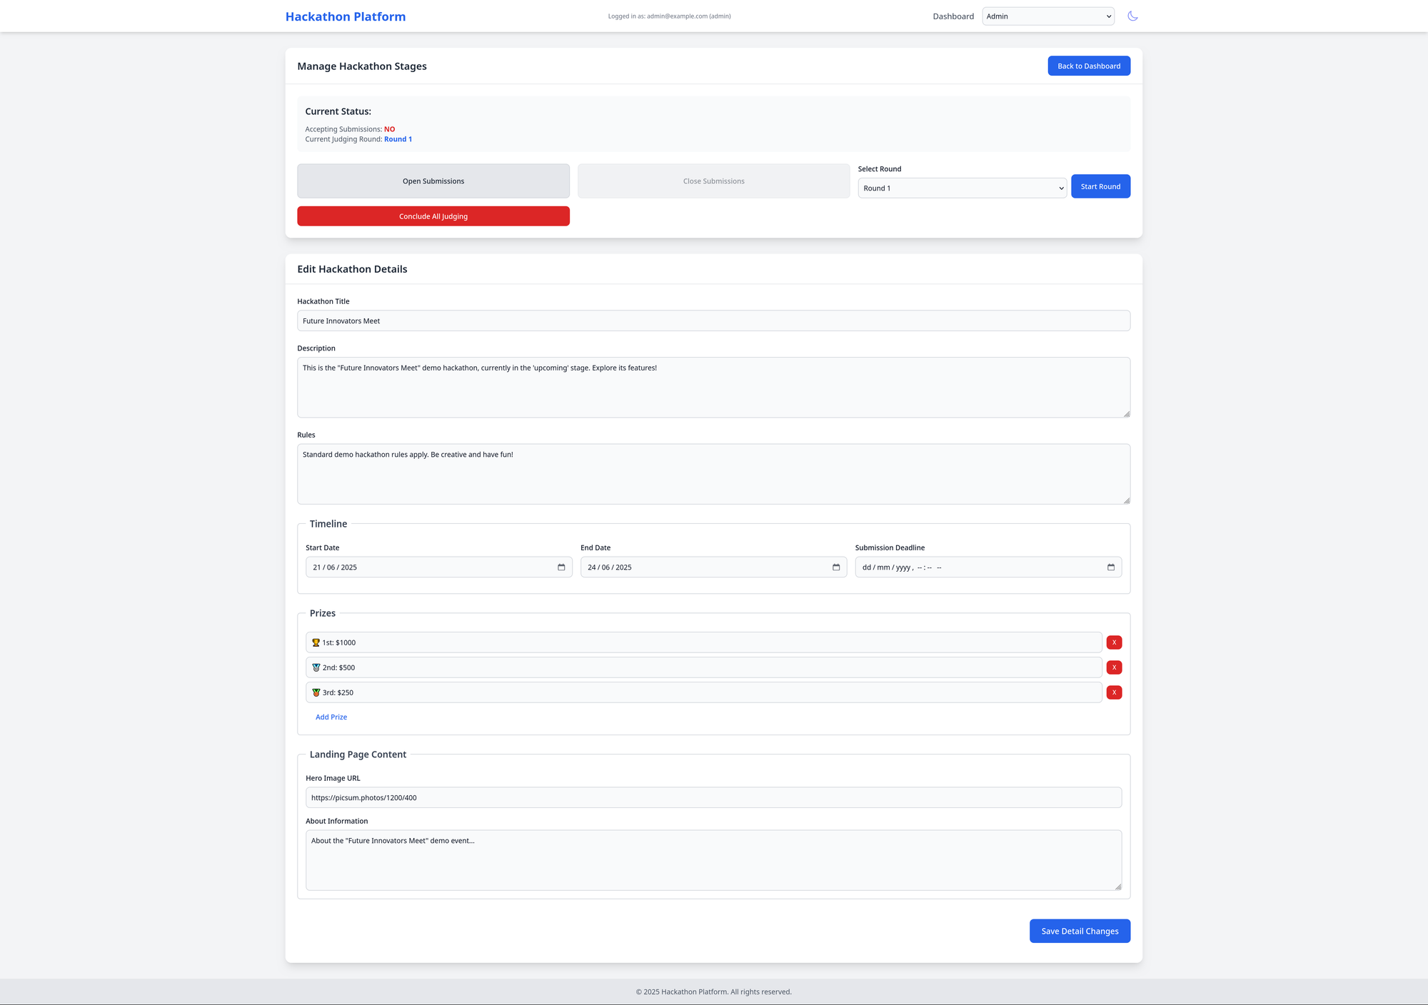Open the Admin role dropdown

[x=1047, y=16]
